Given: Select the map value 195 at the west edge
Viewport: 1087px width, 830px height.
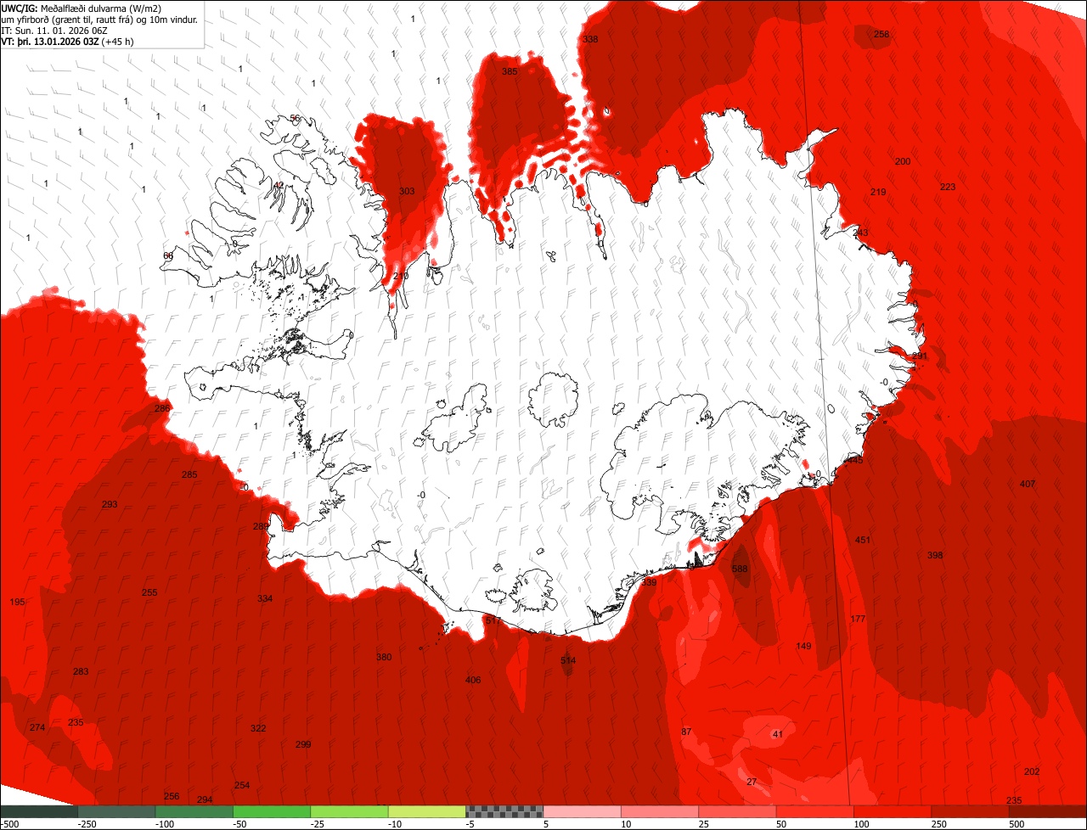Looking at the screenshot, I should (17, 602).
